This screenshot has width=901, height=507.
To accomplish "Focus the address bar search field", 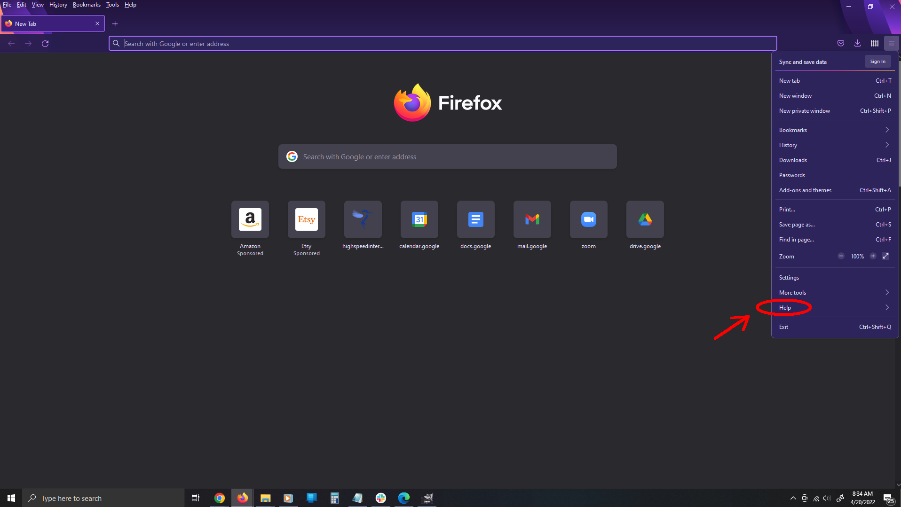I will 443,44.
